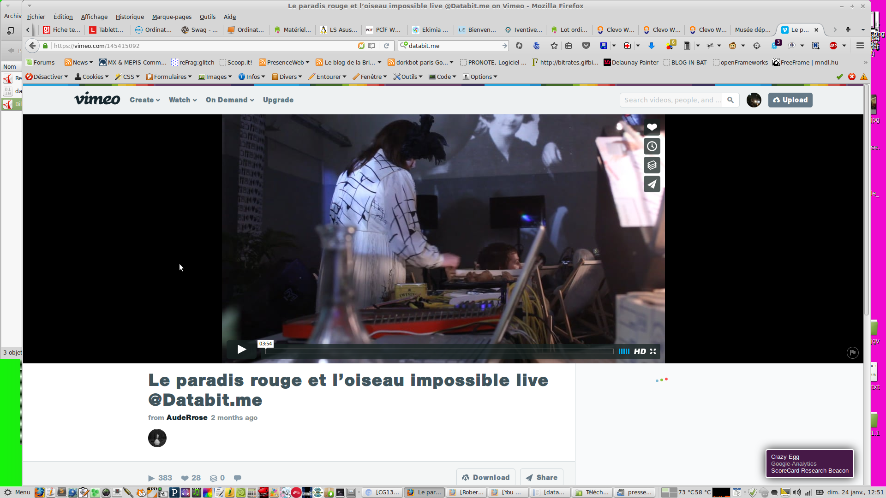
Task: Enter fullscreen mode in the player
Action: (x=653, y=351)
